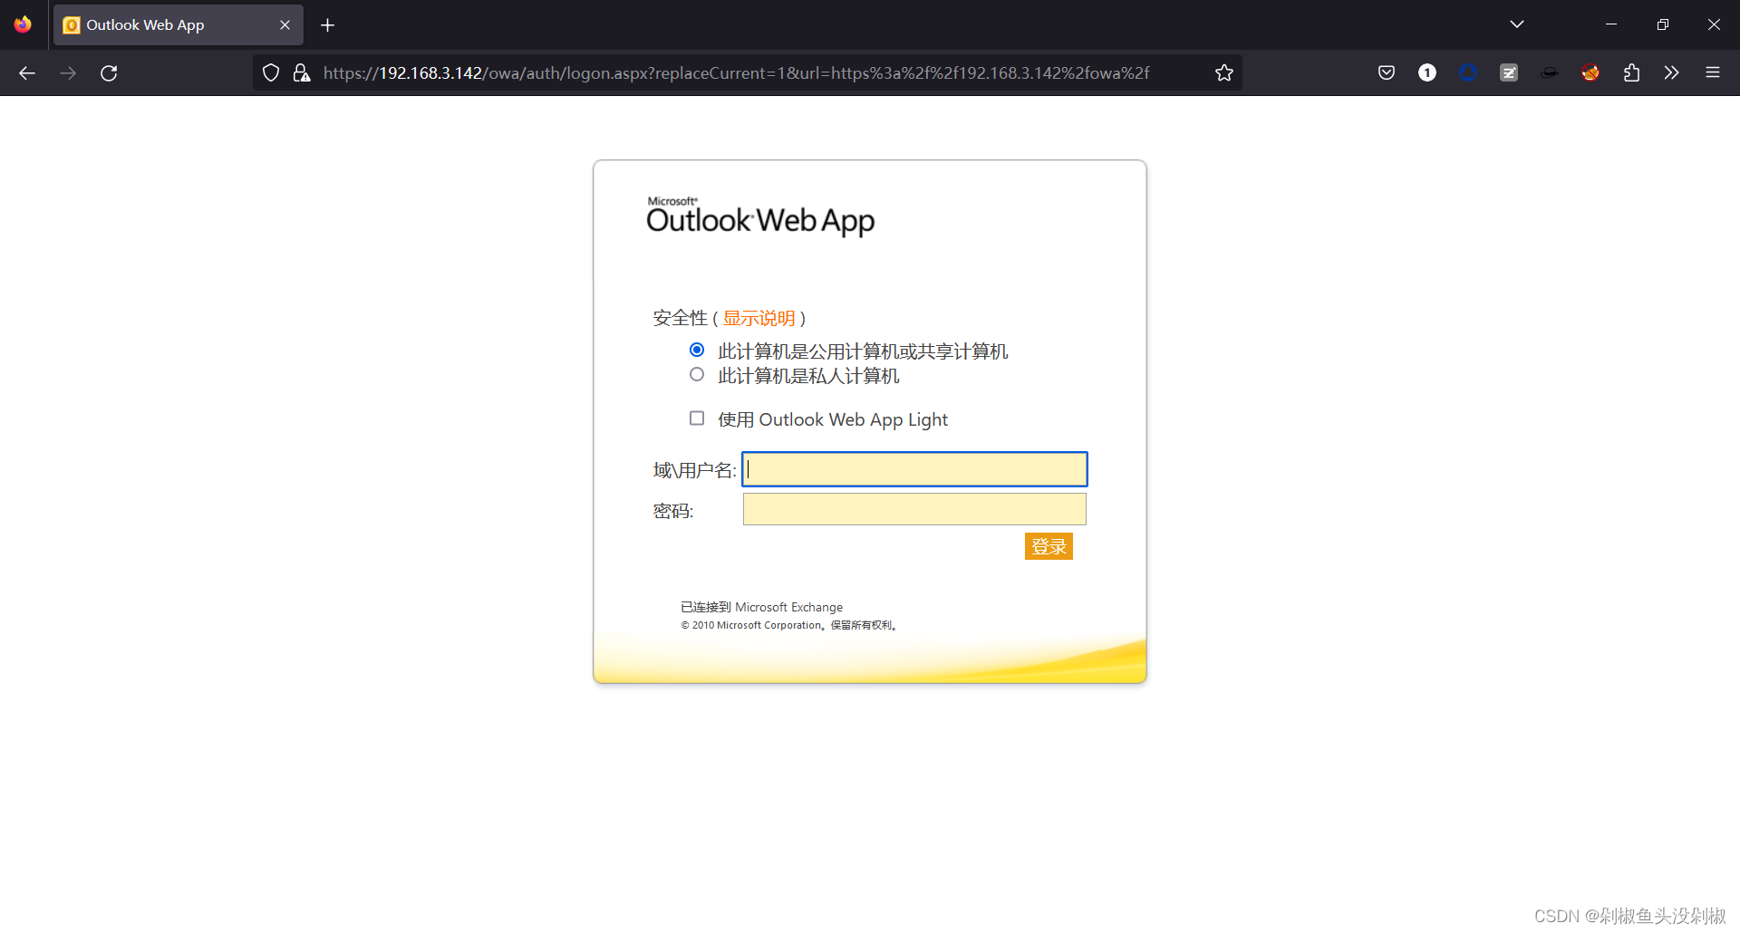Click the 2010 Microsoft Corporation copyright text
This screenshot has height=933, width=1740.
[x=789, y=625]
